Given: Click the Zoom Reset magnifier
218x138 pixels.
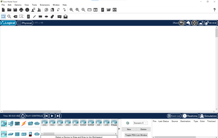Looking at the screenshot, I should [x=77, y=10].
